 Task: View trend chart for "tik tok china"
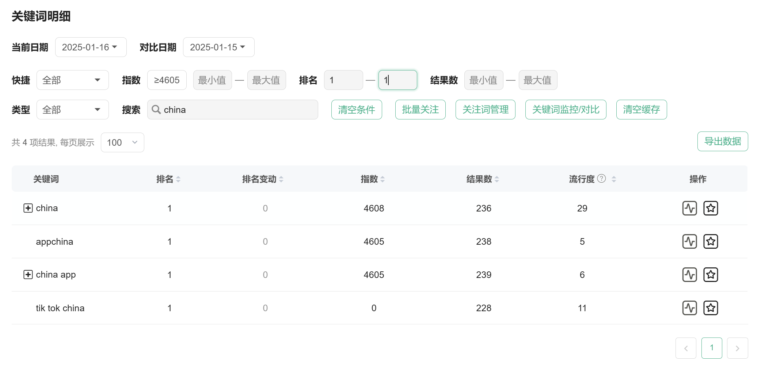click(x=690, y=308)
